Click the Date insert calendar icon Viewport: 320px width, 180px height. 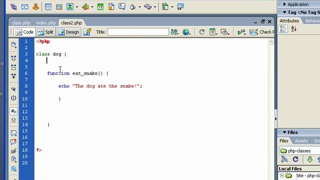pos(100,6)
